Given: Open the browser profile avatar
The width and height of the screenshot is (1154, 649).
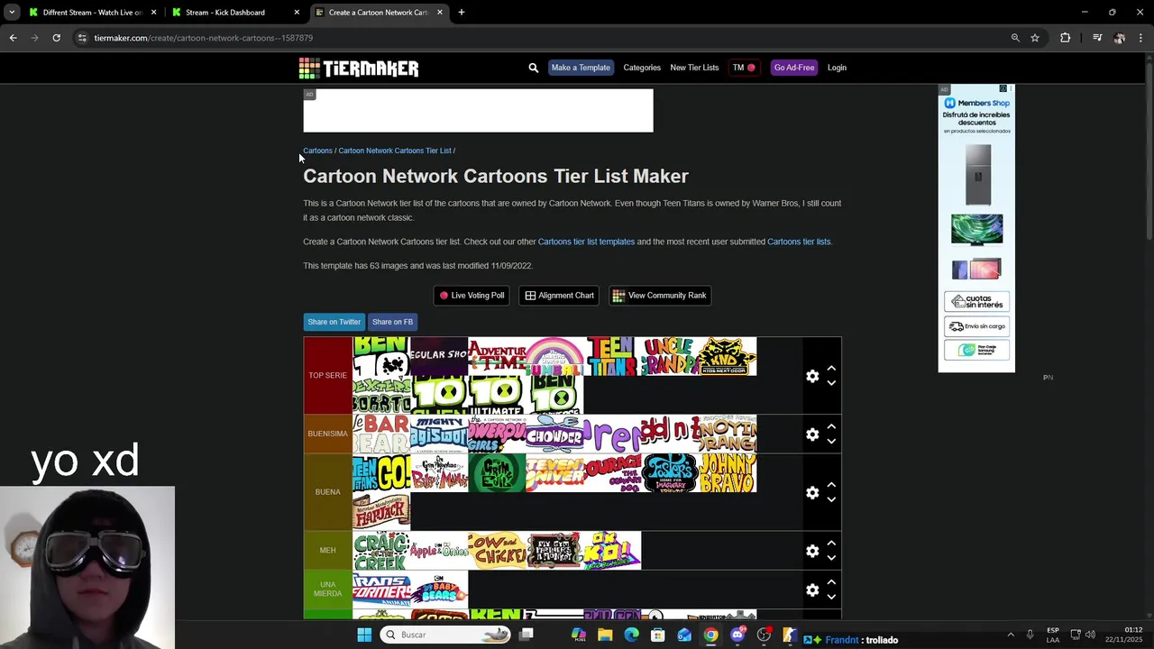Looking at the screenshot, I should click(x=1119, y=38).
